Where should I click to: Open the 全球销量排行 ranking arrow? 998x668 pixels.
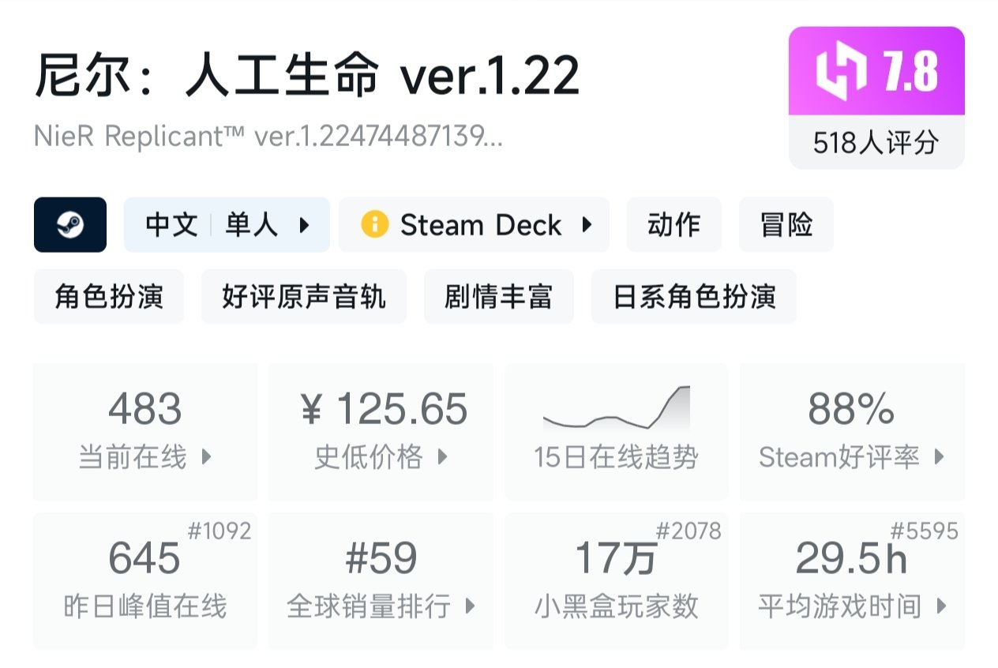pos(470,606)
